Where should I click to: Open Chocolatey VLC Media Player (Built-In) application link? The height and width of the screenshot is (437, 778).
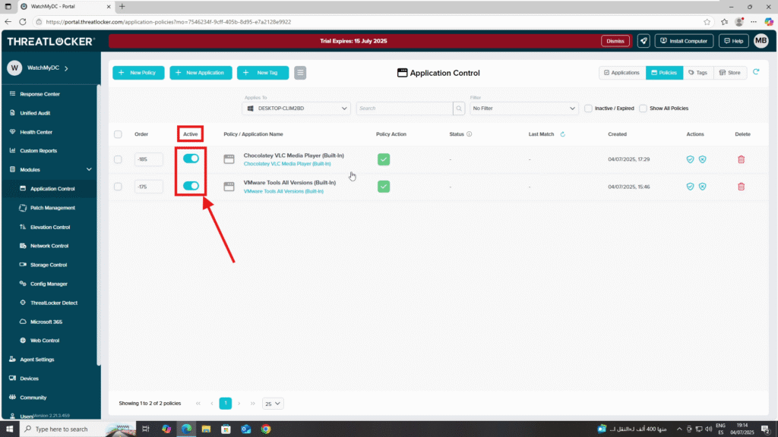pyautogui.click(x=286, y=164)
